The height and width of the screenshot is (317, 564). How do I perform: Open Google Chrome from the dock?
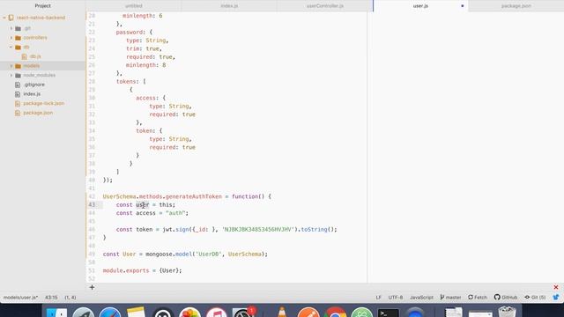click(x=335, y=312)
